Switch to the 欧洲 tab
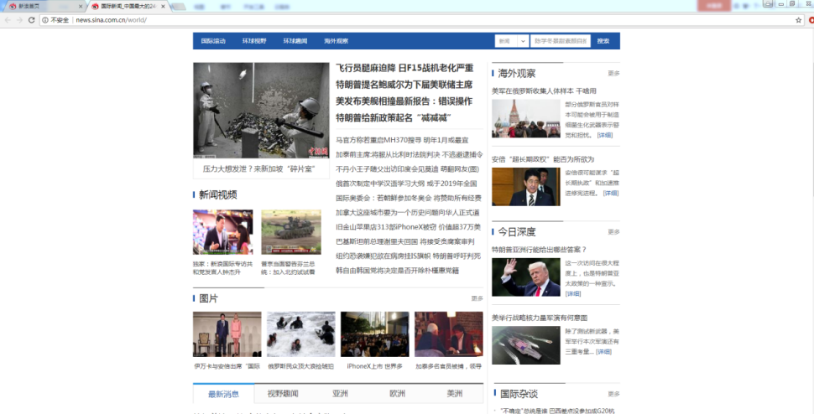 (x=397, y=394)
